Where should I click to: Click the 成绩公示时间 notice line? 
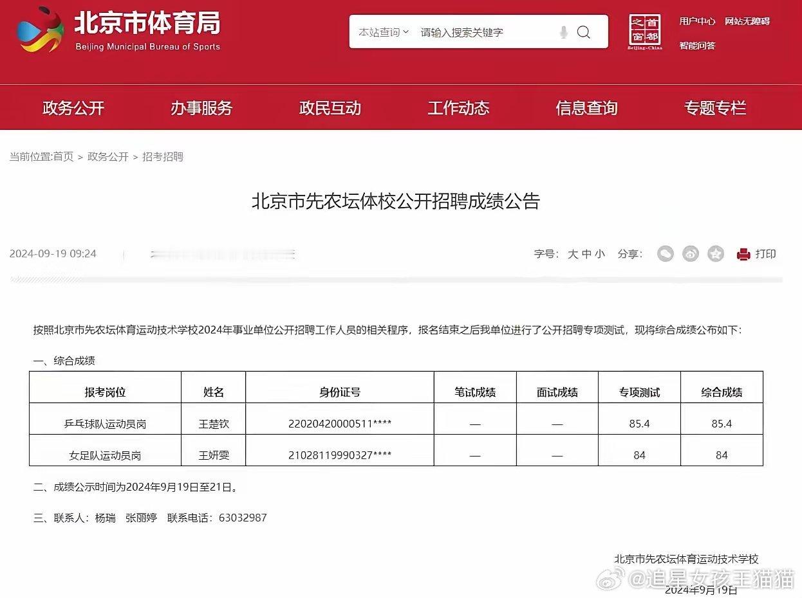(x=137, y=487)
